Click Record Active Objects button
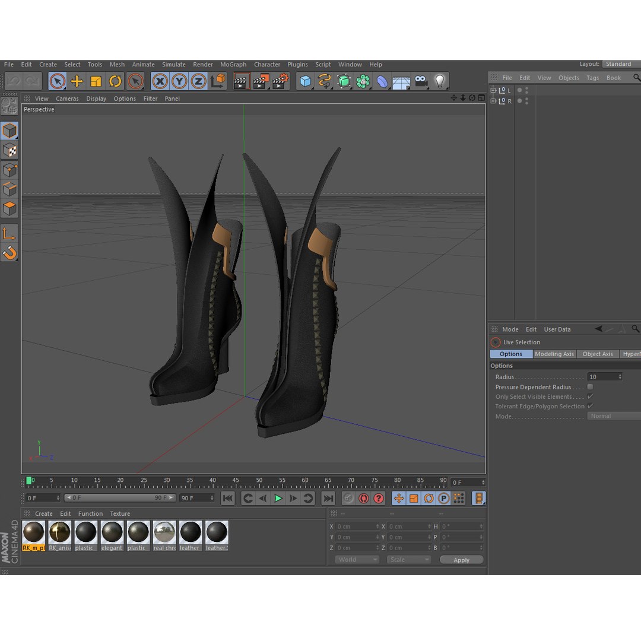The image size is (641, 641). [x=348, y=499]
